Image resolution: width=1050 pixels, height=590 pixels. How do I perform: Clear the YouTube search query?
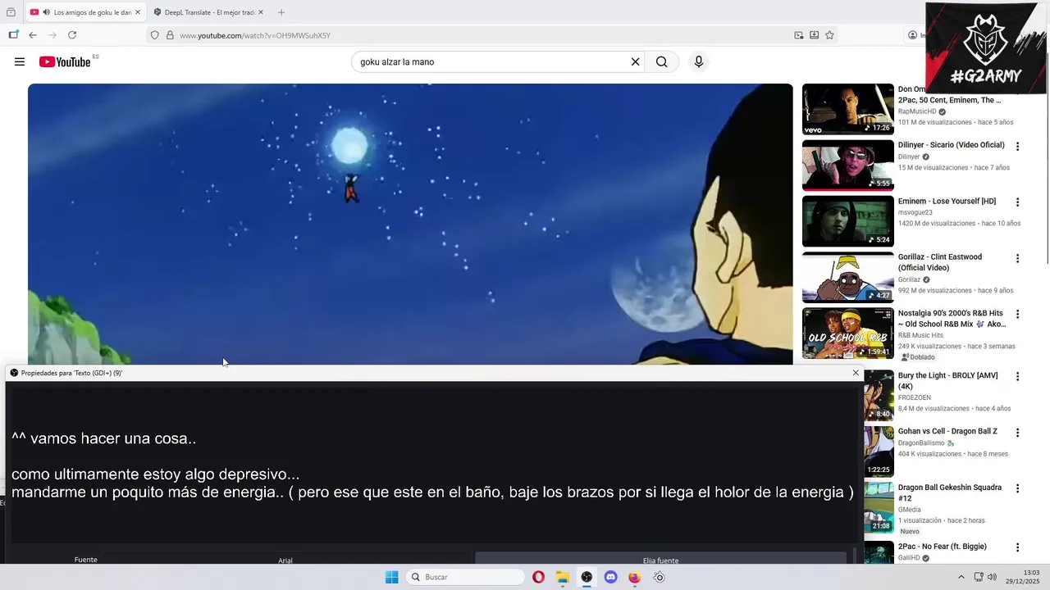pyautogui.click(x=635, y=62)
